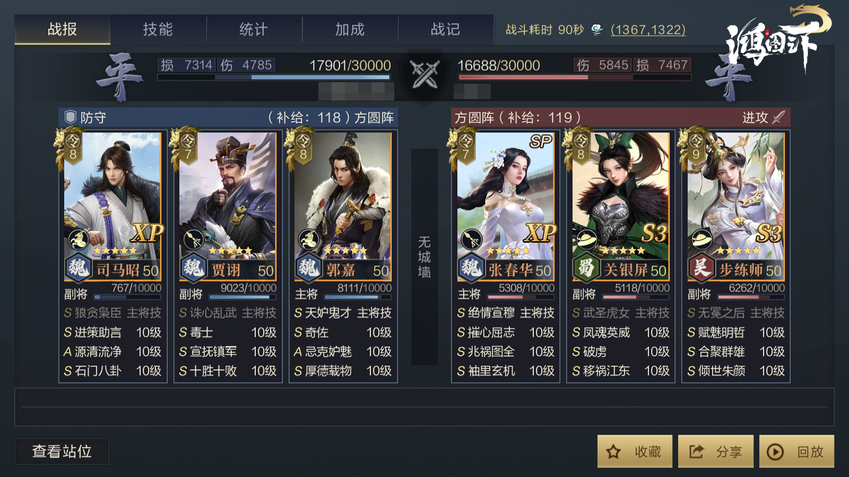
Task: Open 郭嘉 hero portrait card
Action: (343, 206)
